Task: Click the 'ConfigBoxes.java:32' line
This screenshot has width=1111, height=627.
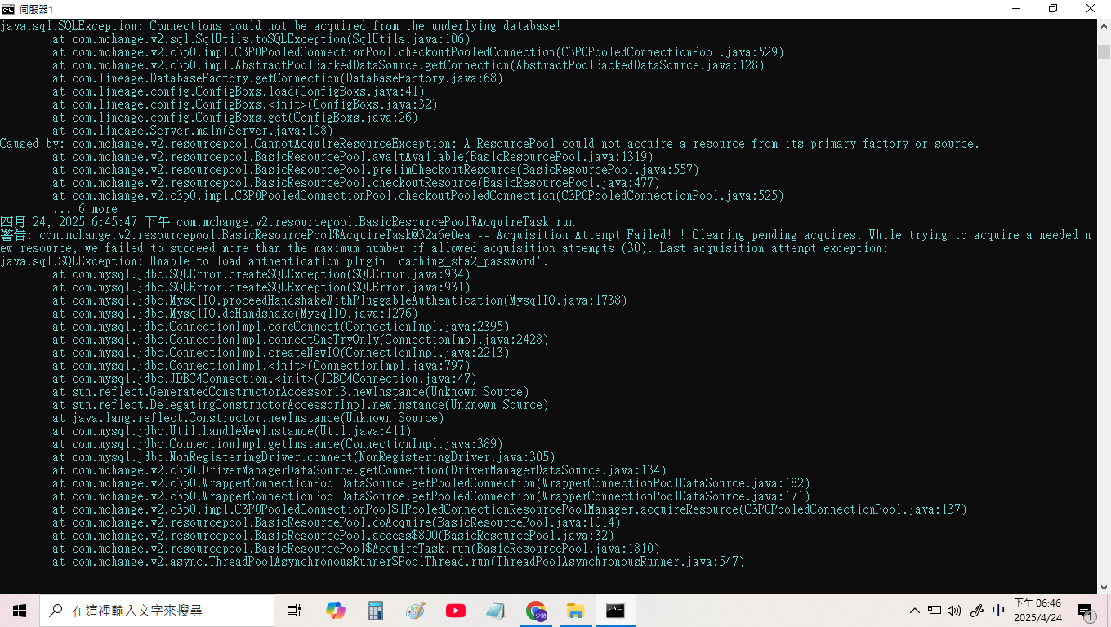Action: pos(245,104)
